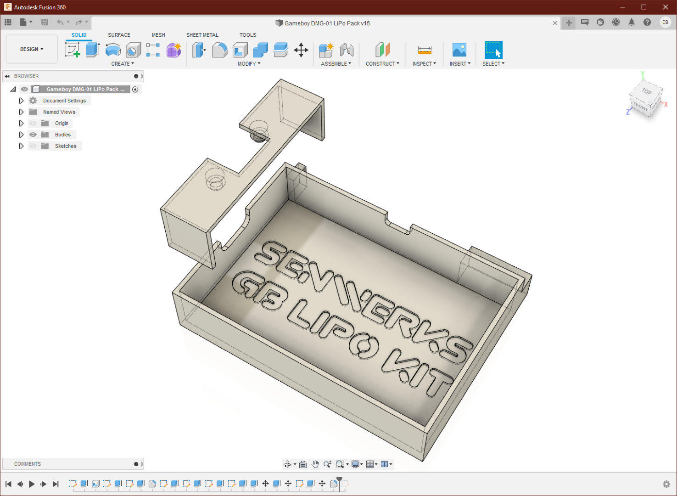Click the TOP face of view cube

click(647, 91)
